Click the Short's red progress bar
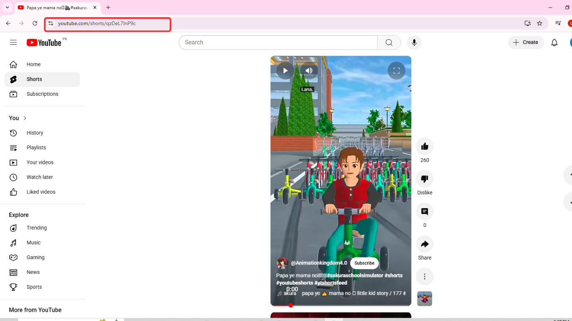The height and width of the screenshot is (321, 572). point(341,305)
